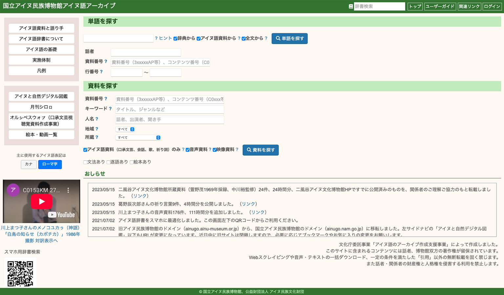This screenshot has height=295, width=504.
Task: Click the magnifier icon in 単語を探す button
Action: click(x=278, y=38)
